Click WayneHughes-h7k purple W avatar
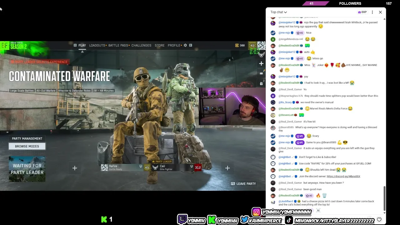 click(273, 96)
